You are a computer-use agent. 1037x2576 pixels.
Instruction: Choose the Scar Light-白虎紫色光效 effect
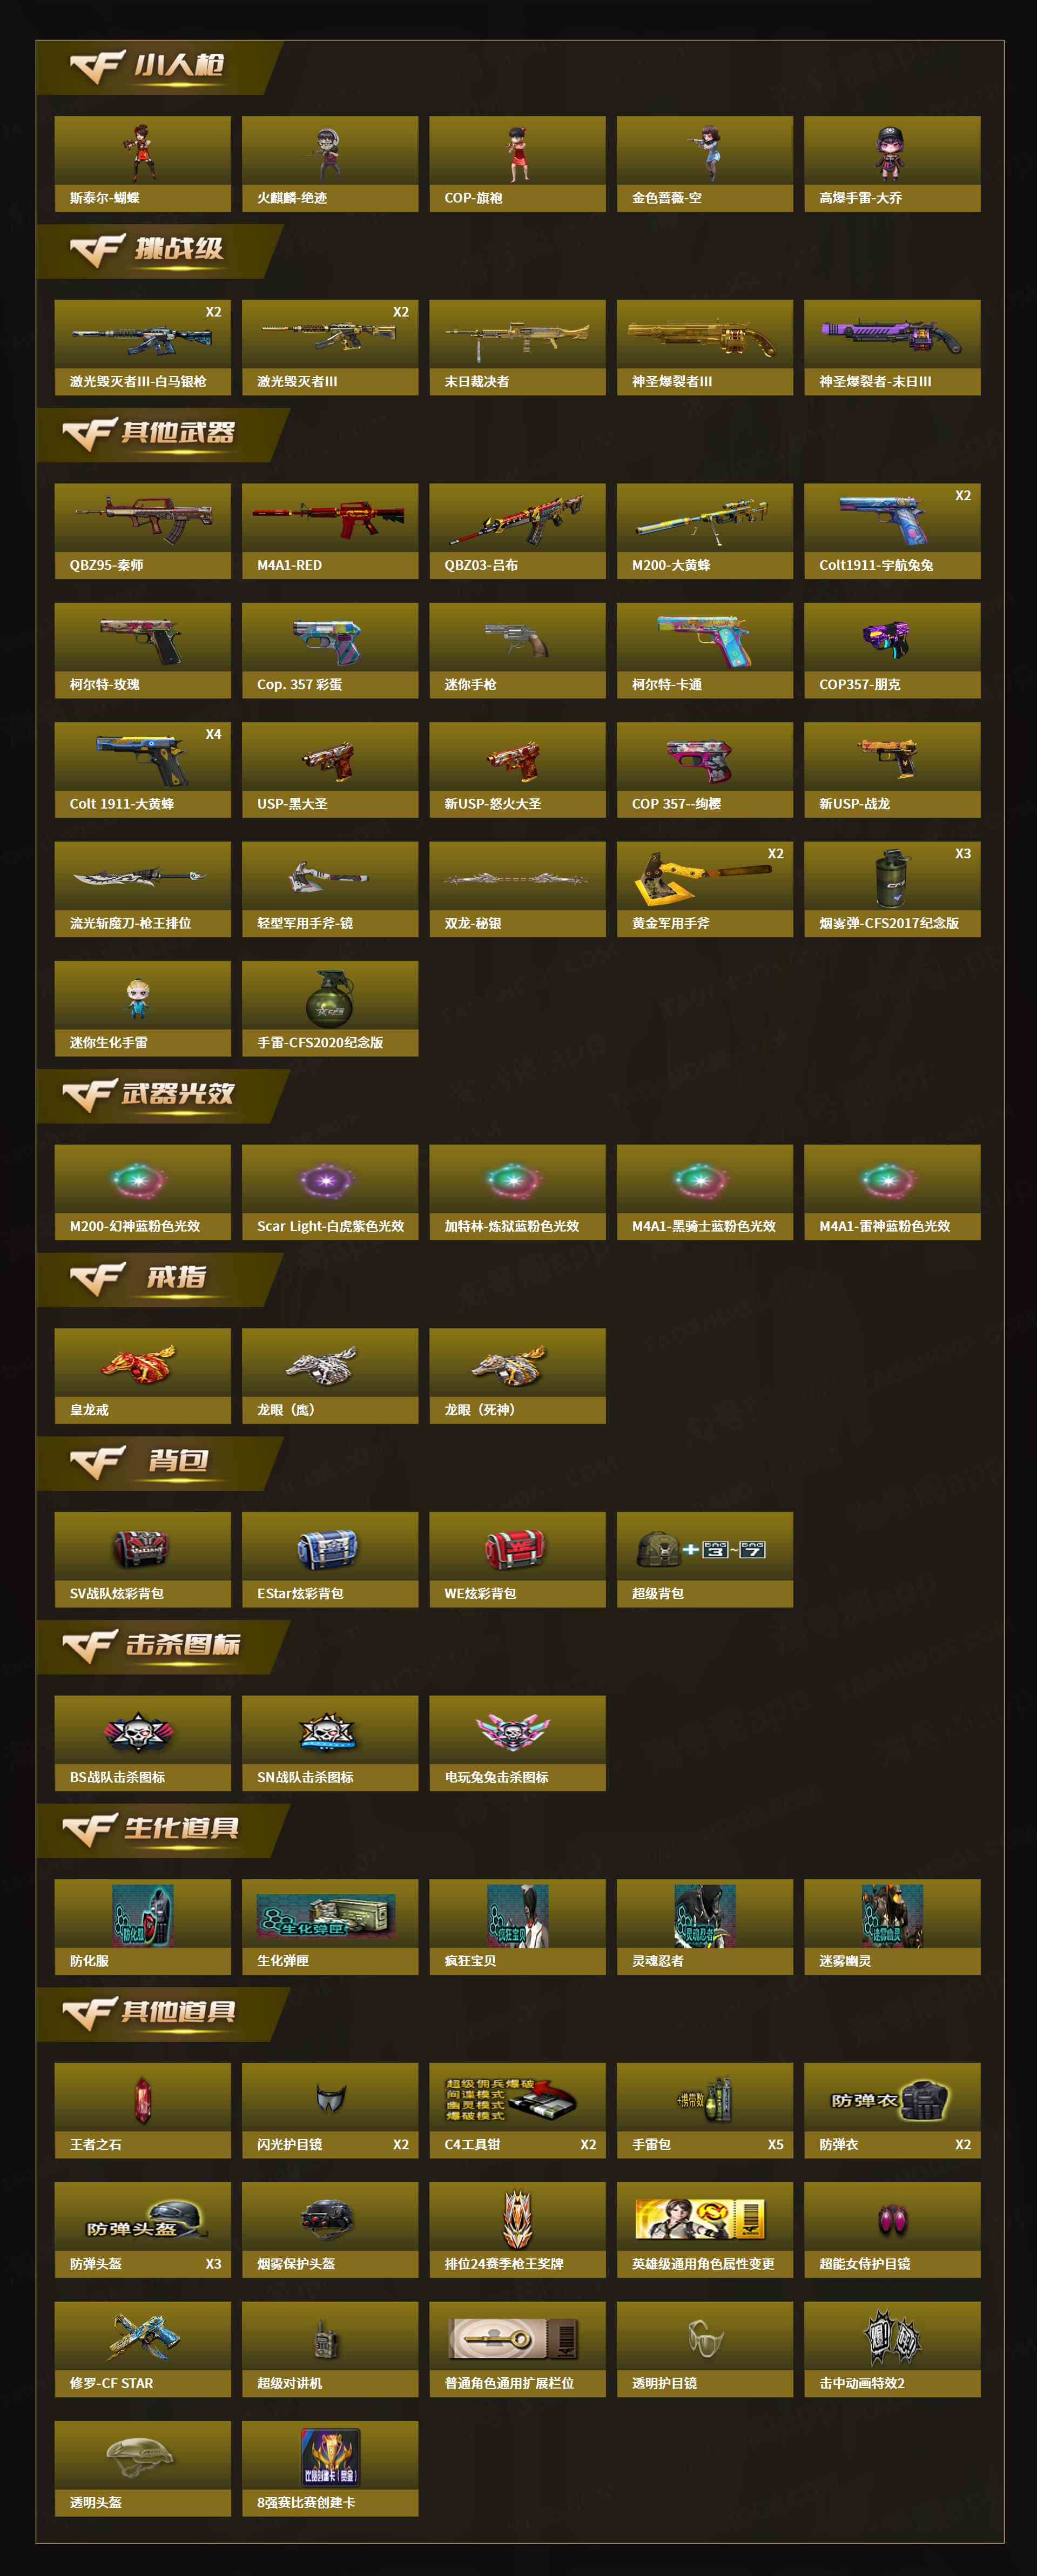click(330, 1192)
